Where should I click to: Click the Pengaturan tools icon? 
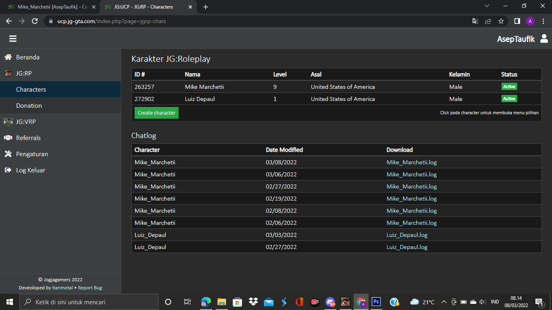coord(8,154)
